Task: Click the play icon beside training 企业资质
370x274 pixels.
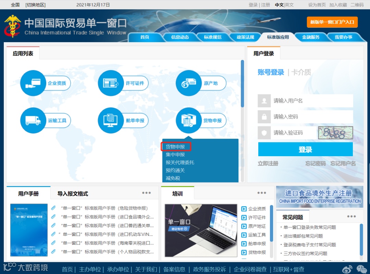Action: 244,209
